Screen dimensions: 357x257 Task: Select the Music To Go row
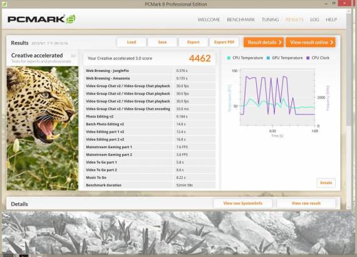150,178
